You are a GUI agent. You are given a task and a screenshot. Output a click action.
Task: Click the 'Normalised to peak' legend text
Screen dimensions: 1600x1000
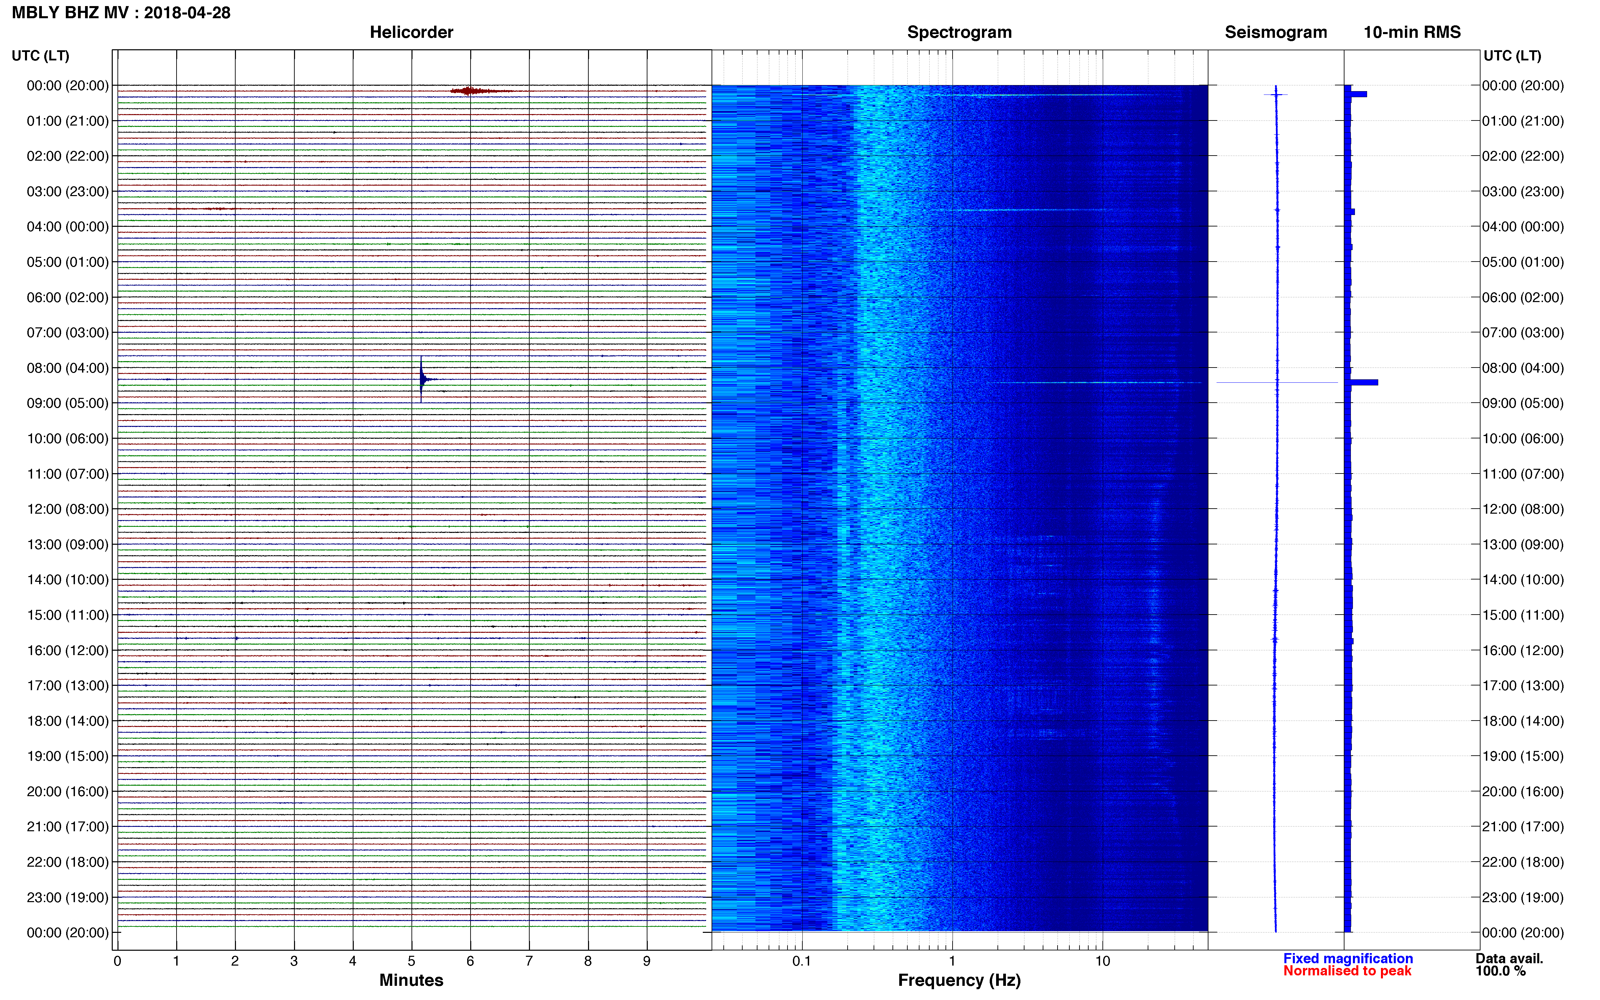click(1347, 971)
